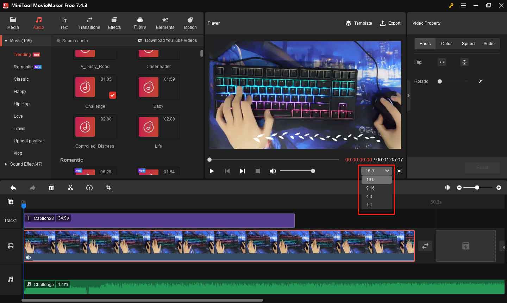Zoom out the timeline
This screenshot has width=507, height=303.
[x=459, y=188]
